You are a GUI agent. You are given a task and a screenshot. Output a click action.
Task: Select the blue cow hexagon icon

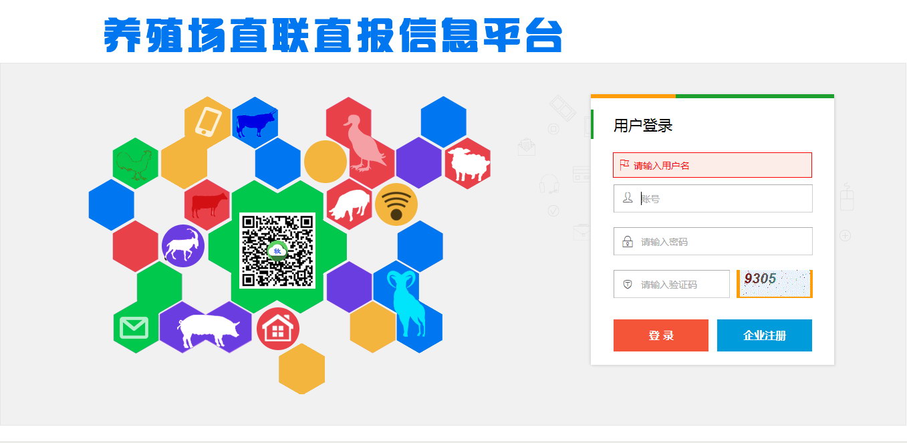coord(255,123)
